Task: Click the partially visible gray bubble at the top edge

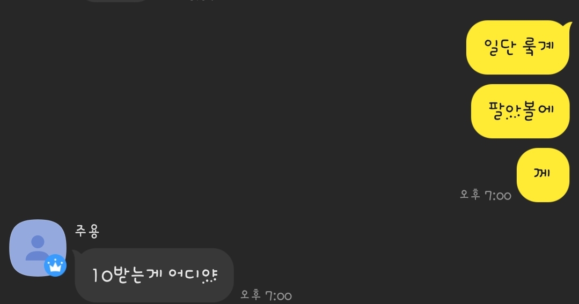Action: click(116, 1)
